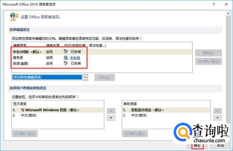Move help language up with the arrow button
Screen dimensions: 233x151
point(218,111)
